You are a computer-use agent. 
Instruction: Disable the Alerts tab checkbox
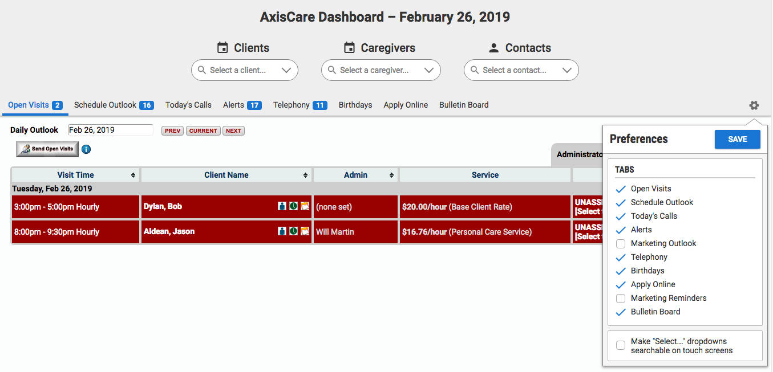click(x=620, y=230)
